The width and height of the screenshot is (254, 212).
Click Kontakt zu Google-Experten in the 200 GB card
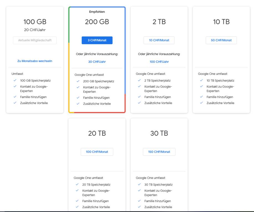pyautogui.click(x=97, y=89)
